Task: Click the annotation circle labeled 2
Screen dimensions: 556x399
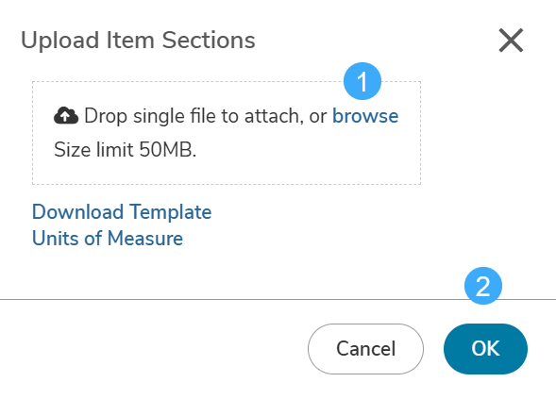Action: point(483,286)
